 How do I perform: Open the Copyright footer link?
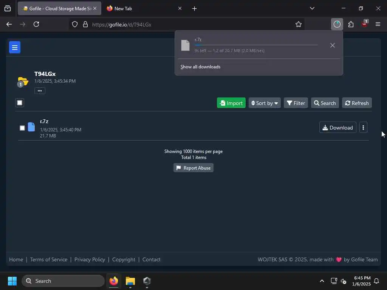pos(124,259)
